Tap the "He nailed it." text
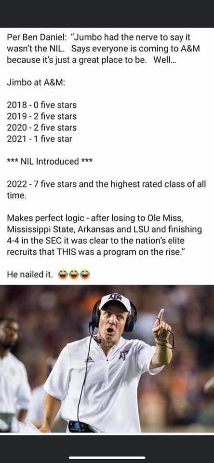The image size is (214, 463). pyautogui.click(x=30, y=274)
